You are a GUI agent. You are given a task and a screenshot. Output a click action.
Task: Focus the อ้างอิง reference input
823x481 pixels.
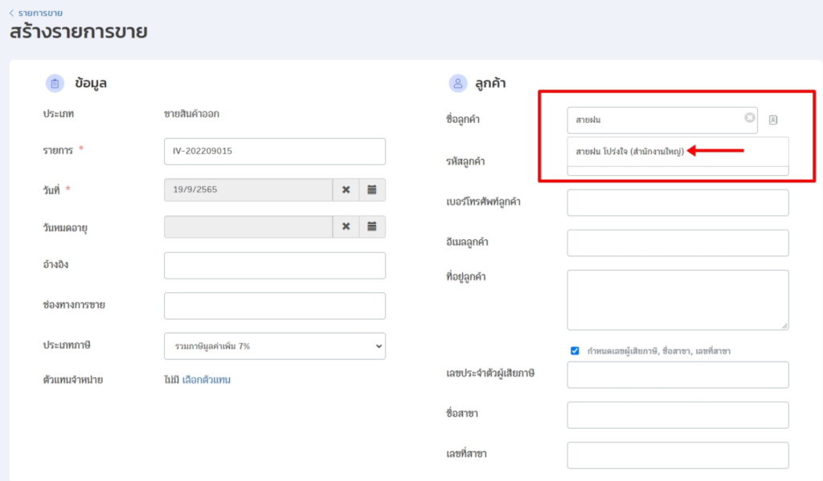click(x=274, y=265)
